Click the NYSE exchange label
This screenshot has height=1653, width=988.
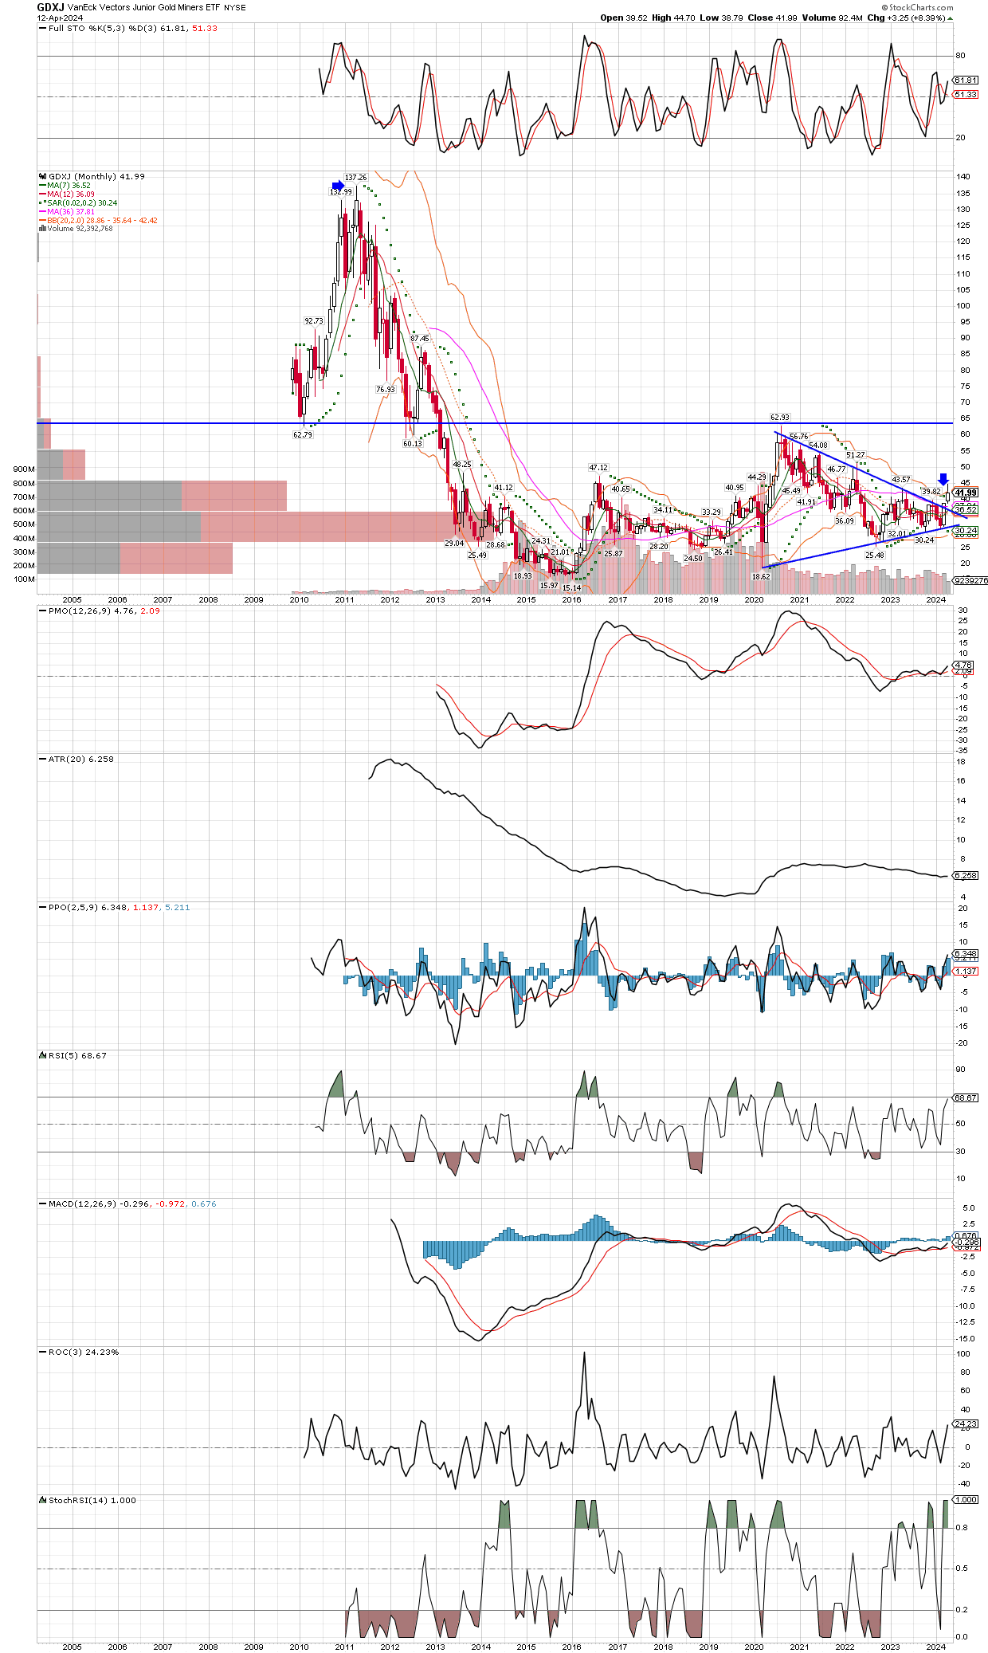click(235, 8)
